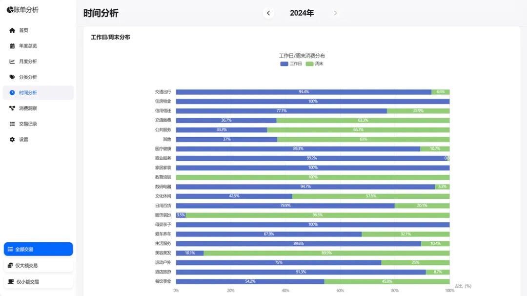
Task: Click the gear icon beside 设置
Action: 12,139
